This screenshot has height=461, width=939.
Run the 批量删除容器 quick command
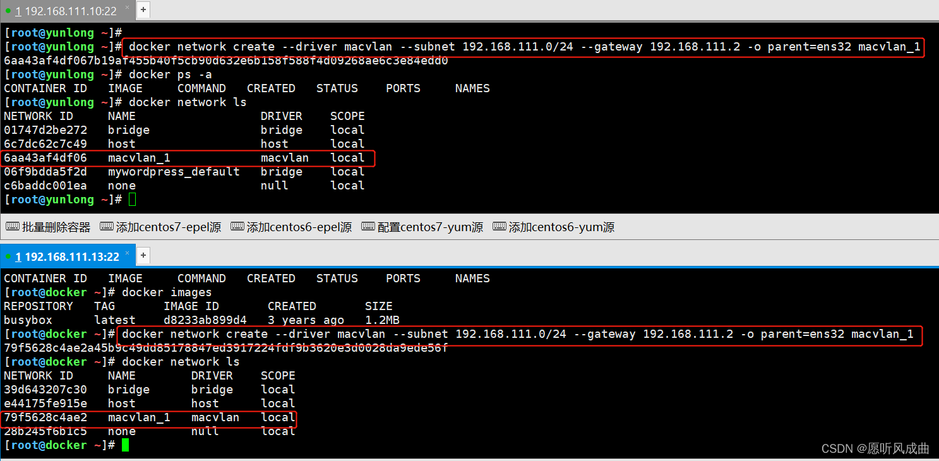coord(49,227)
